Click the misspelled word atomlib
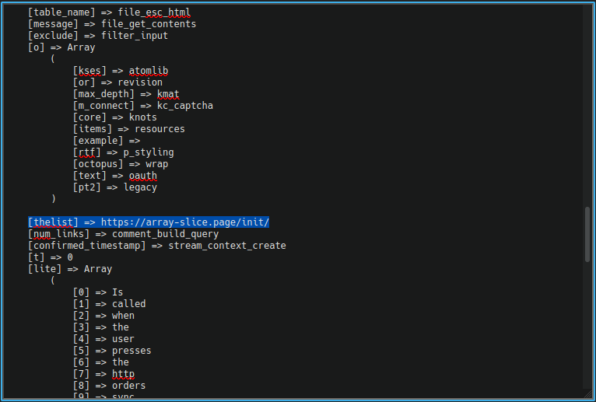This screenshot has height=402, width=596. [x=148, y=71]
